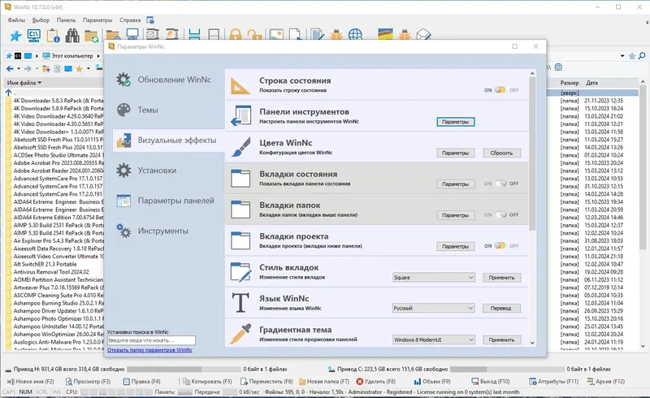650x398 pixels.
Task: Open the Файлы menu
Action: [16, 19]
